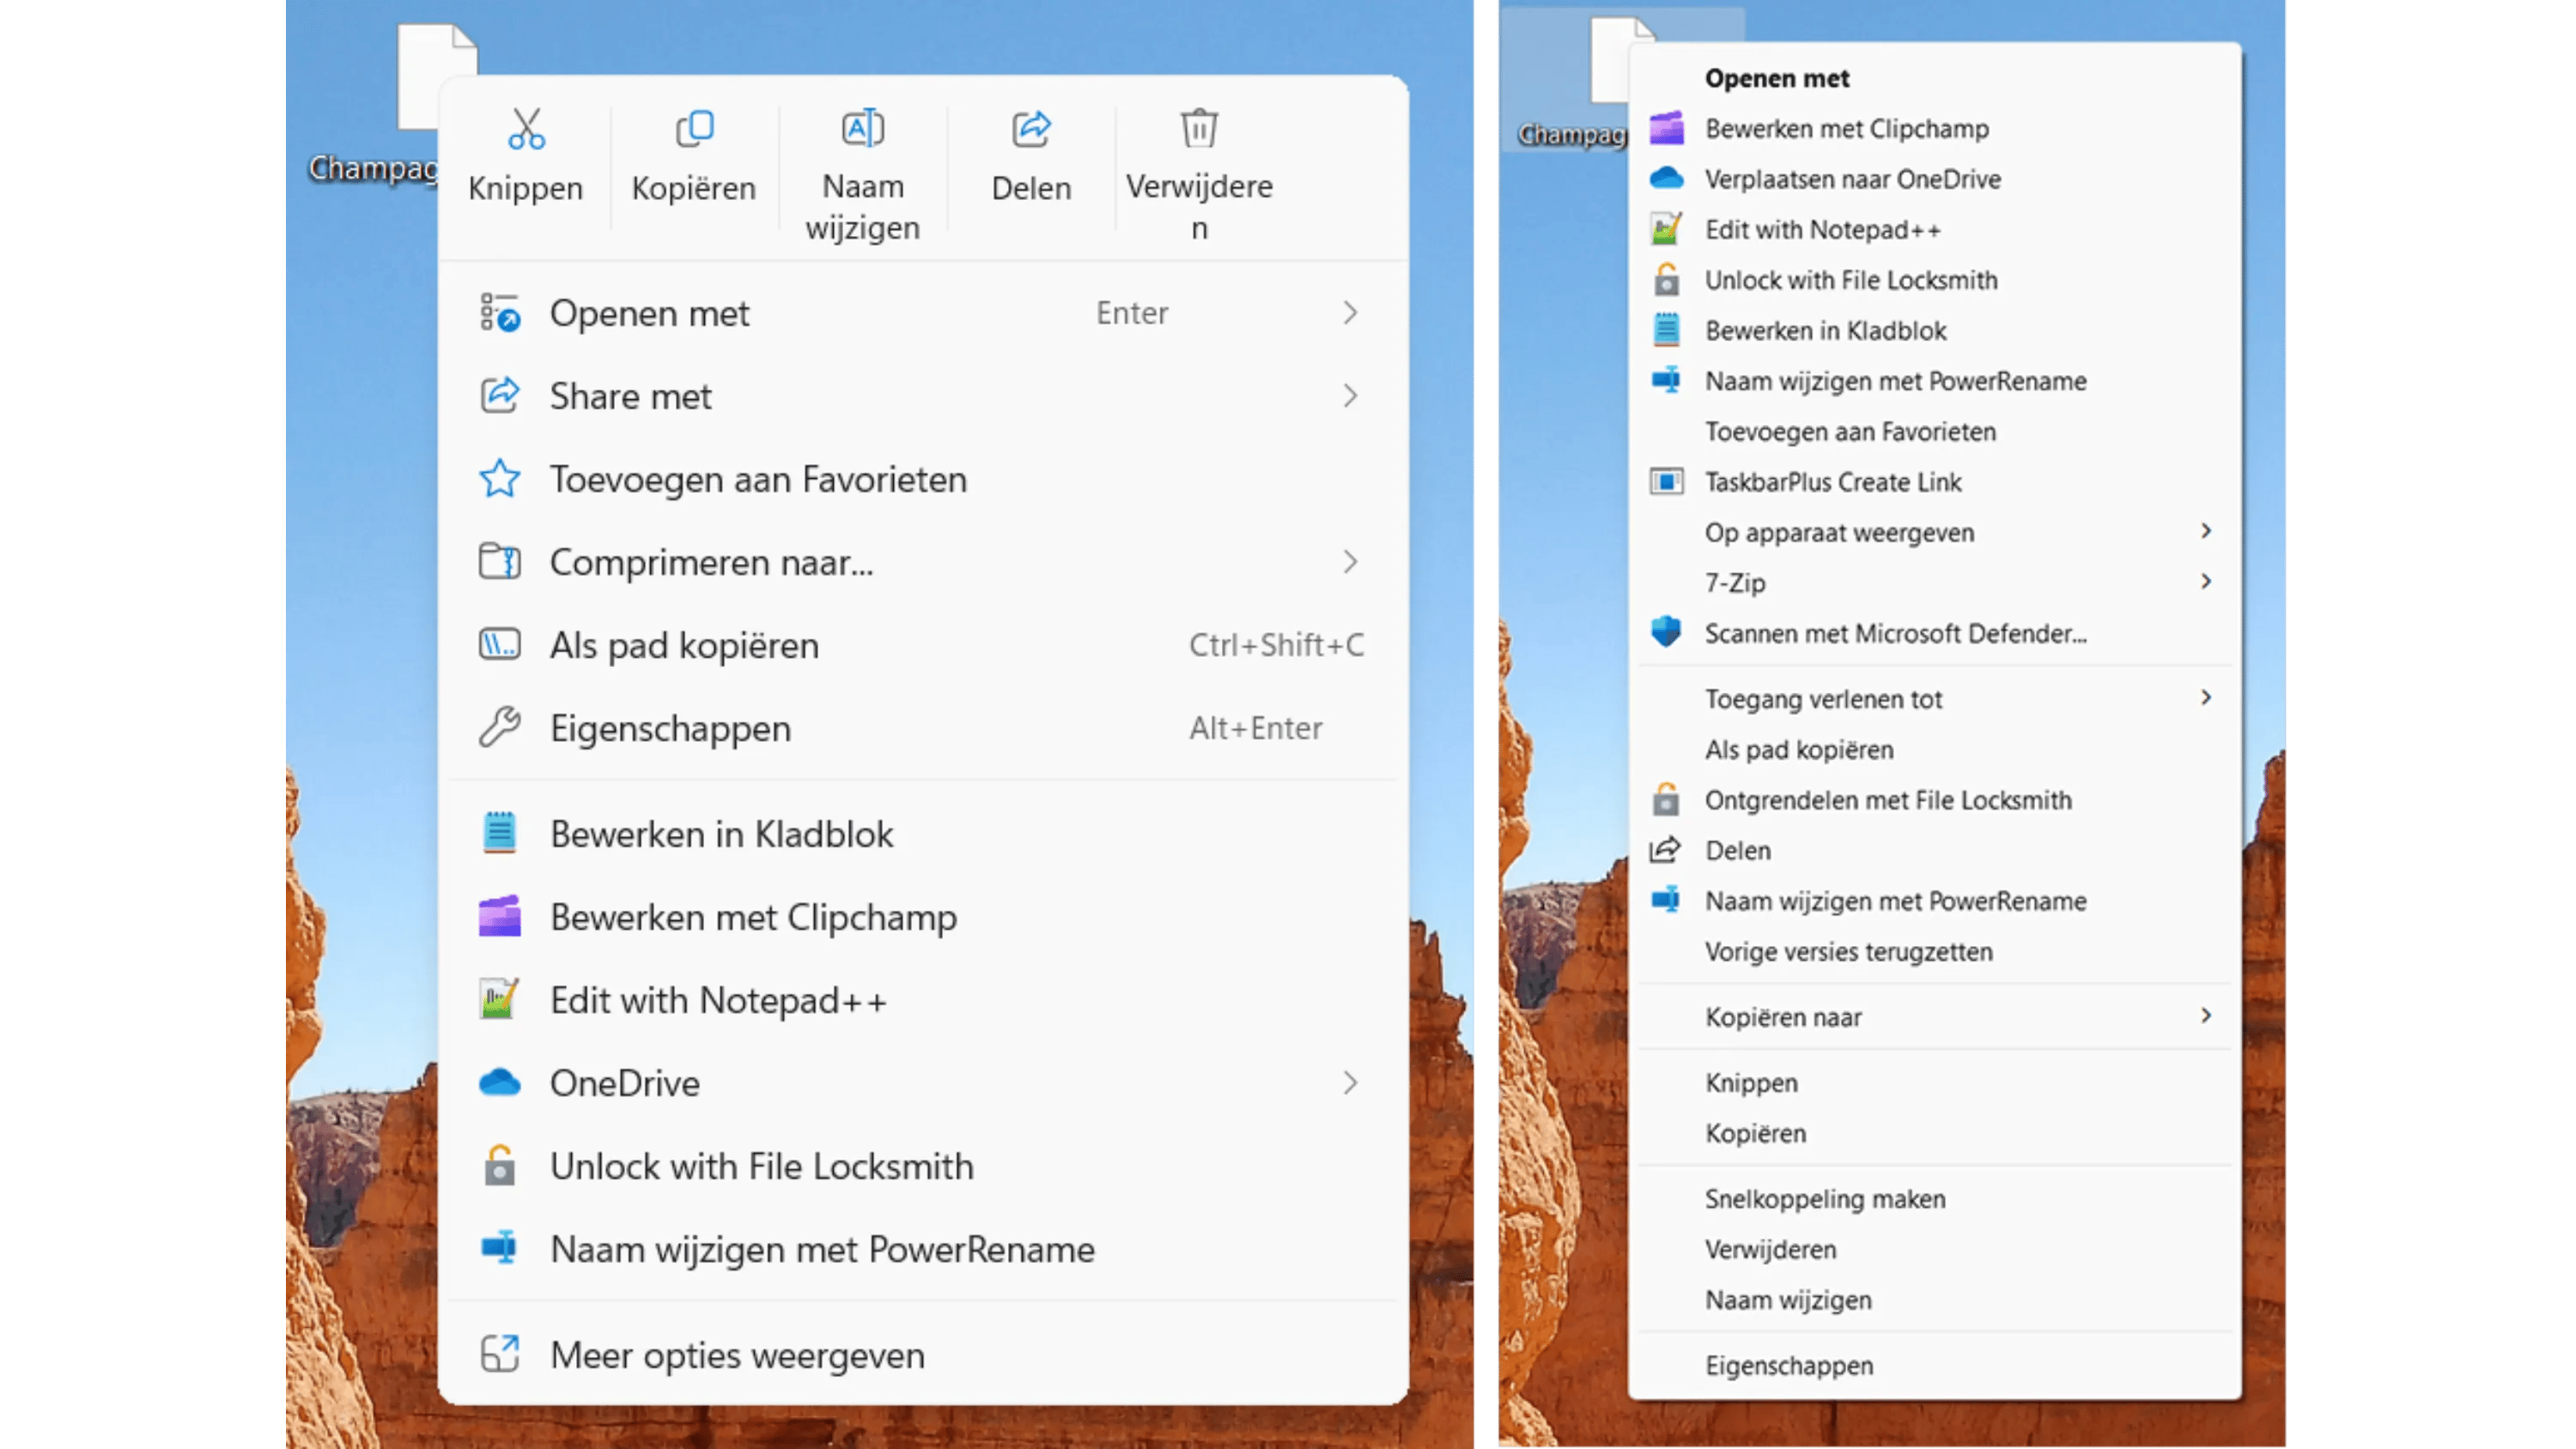Click the Als pad kopiëren icon in left menu
This screenshot has width=2576, height=1449.
click(x=499, y=645)
